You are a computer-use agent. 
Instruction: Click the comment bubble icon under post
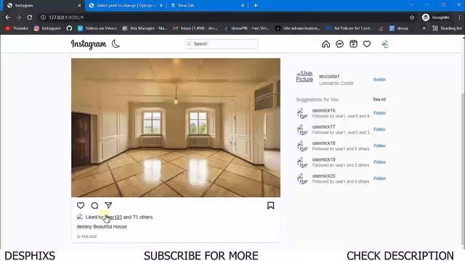coord(94,205)
